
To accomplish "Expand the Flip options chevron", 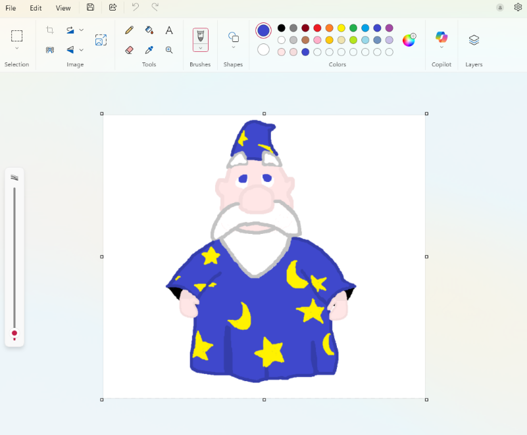I will coord(82,50).
